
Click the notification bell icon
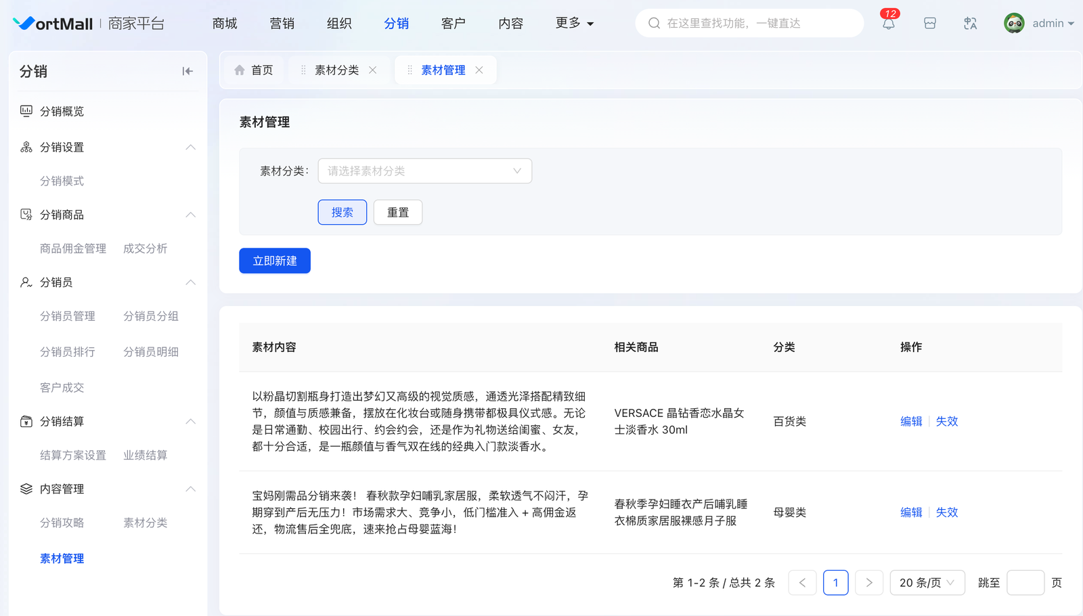tap(888, 24)
